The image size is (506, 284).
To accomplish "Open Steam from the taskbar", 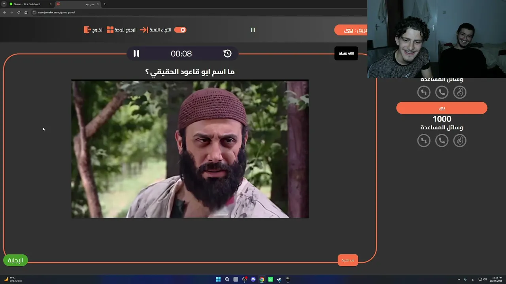I will 279,279.
